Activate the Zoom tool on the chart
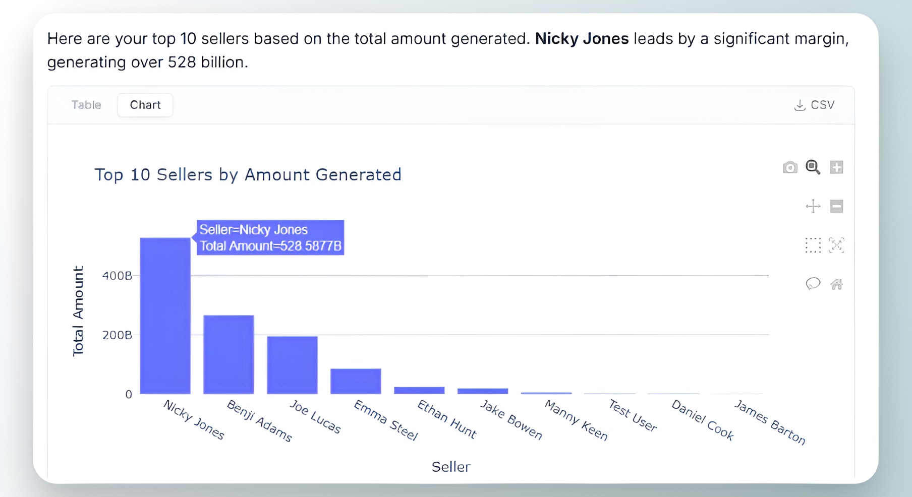Screen dimensions: 912x497 [813, 167]
